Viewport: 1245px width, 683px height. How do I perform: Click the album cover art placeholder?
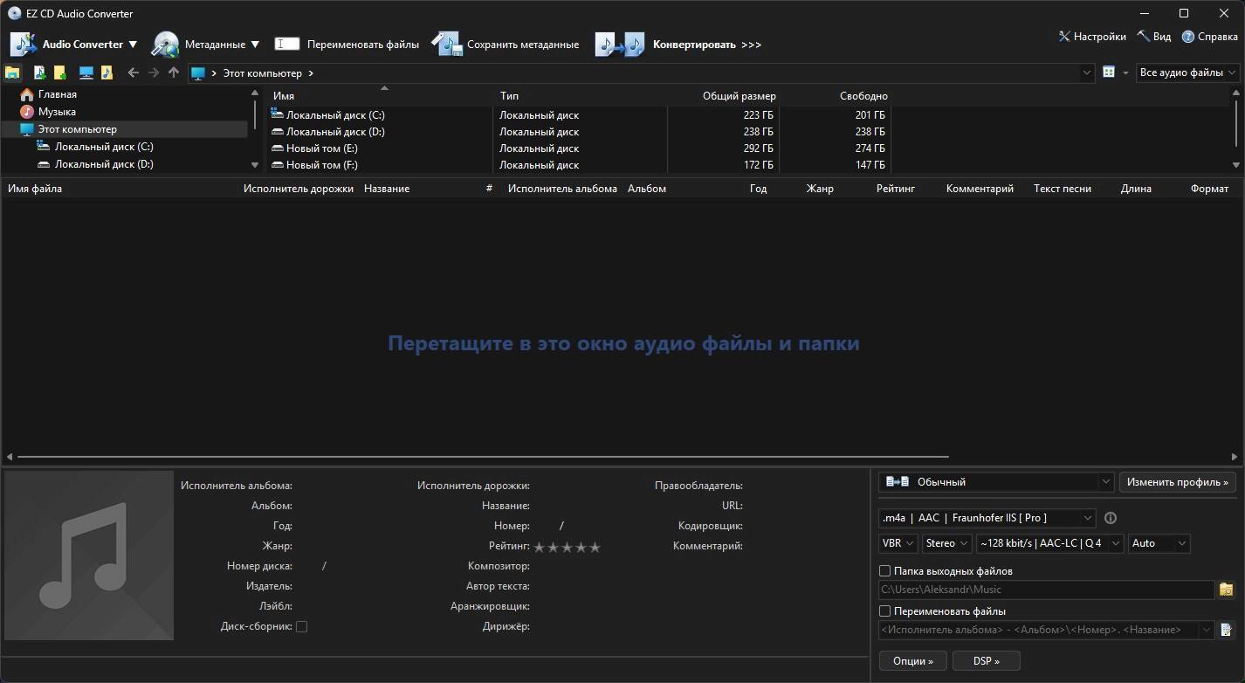(x=89, y=555)
